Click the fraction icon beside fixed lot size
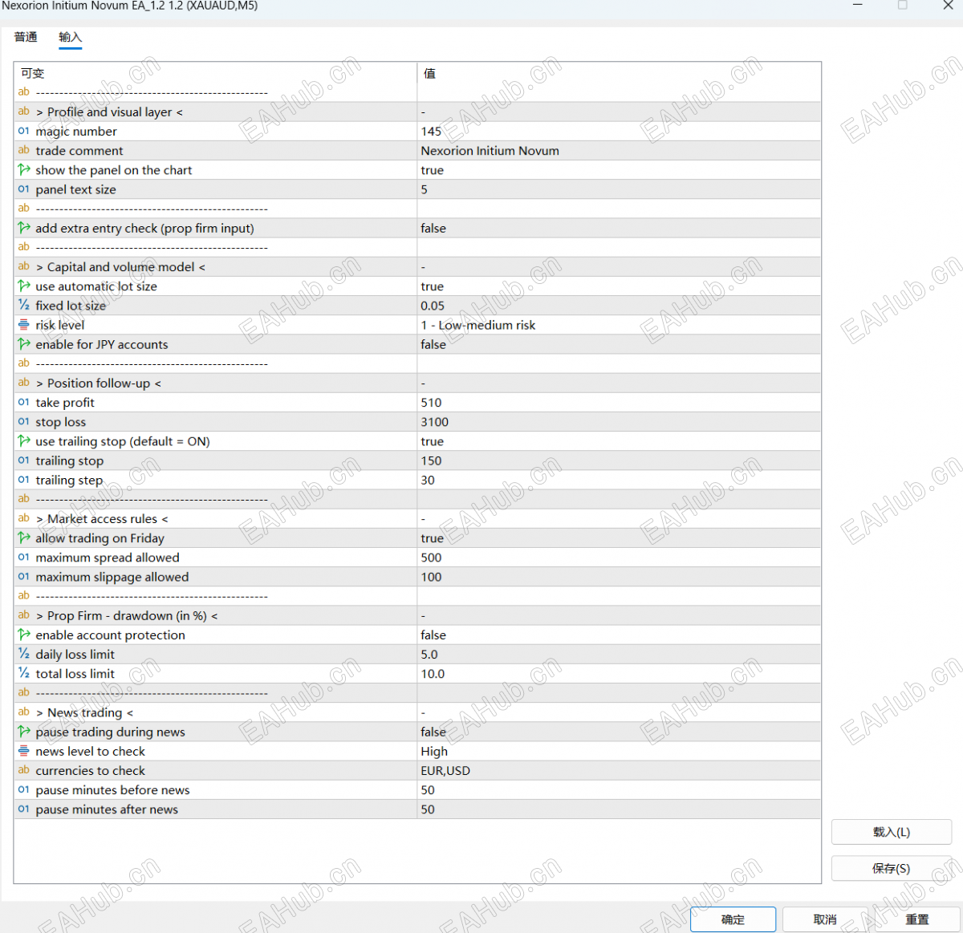 24,305
